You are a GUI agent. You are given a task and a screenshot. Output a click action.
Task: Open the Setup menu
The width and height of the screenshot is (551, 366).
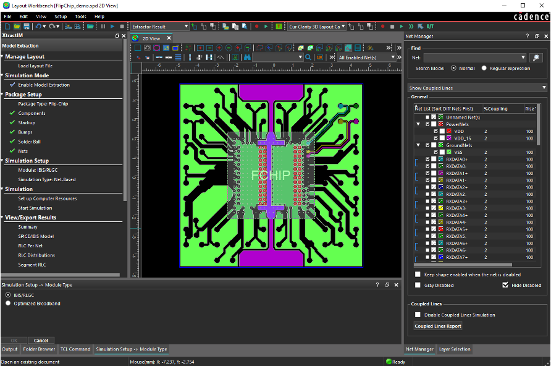[61, 16]
